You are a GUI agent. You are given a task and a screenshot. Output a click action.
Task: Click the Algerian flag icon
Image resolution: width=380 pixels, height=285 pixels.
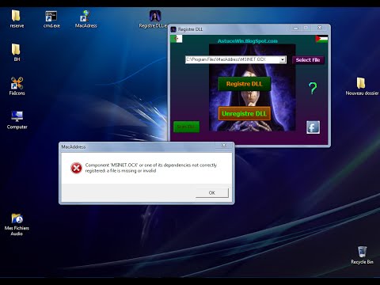(x=177, y=39)
